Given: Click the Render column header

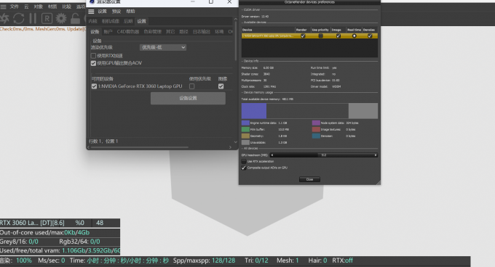Looking at the screenshot, I should coord(301,30).
